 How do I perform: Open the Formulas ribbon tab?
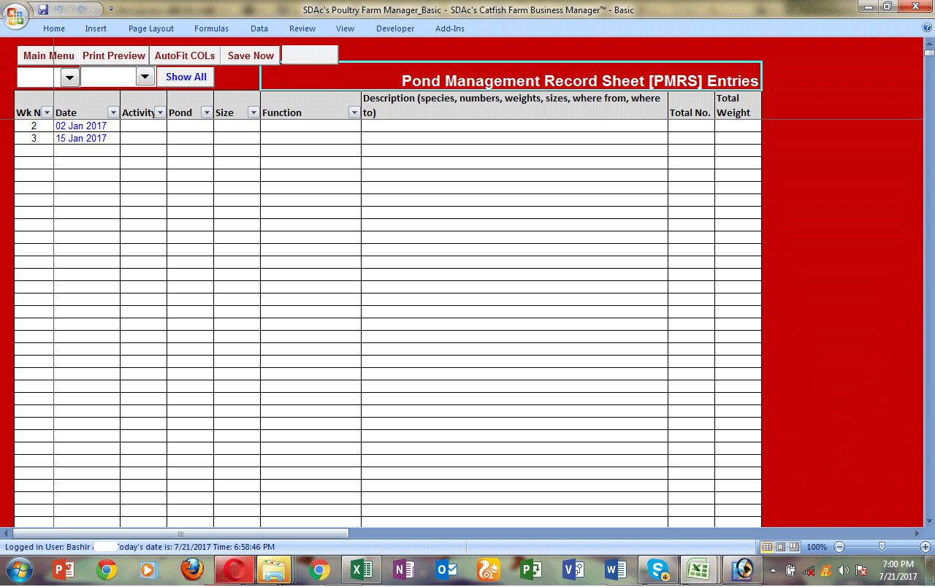pyautogui.click(x=211, y=28)
